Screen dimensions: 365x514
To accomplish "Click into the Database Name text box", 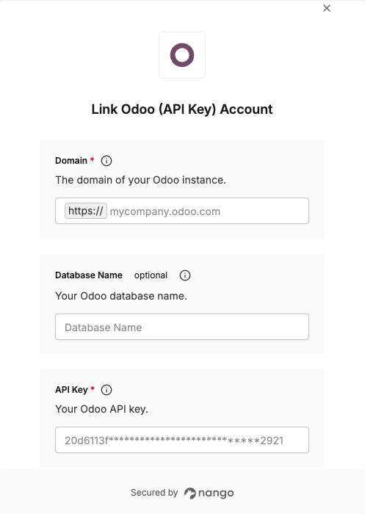I will click(182, 327).
